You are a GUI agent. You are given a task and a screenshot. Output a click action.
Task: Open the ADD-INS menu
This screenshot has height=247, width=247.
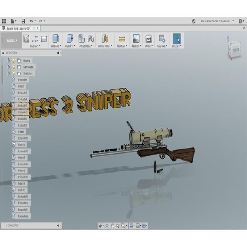pyautogui.click(x=162, y=46)
